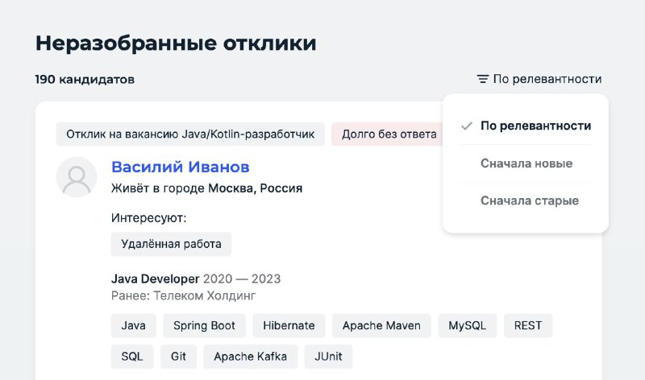
Task: Choose Сначала новые sorting option
Action: (x=526, y=163)
